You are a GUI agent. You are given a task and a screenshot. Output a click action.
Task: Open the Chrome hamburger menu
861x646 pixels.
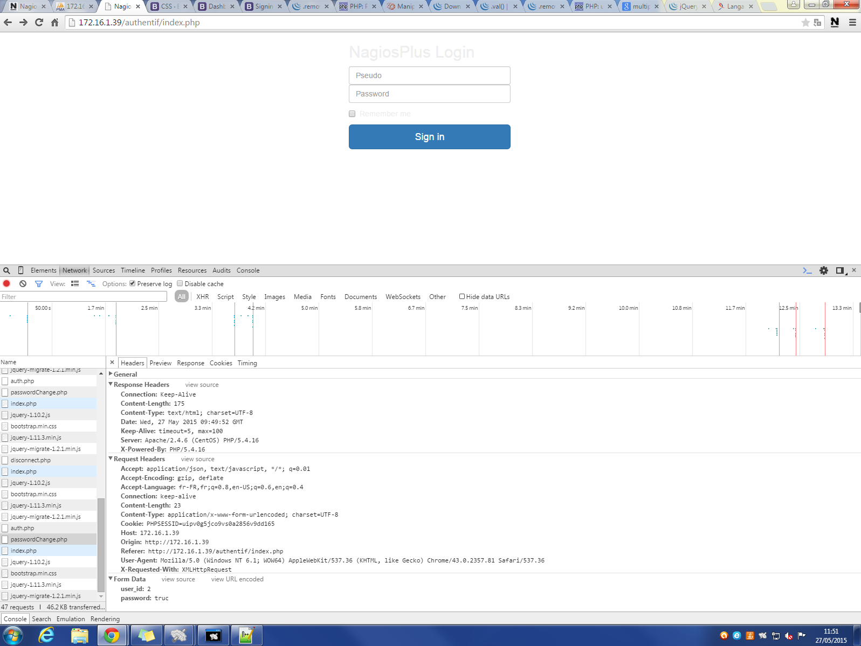click(852, 23)
